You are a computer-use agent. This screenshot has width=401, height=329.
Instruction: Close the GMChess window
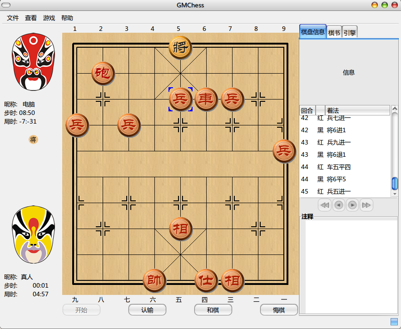394,5
